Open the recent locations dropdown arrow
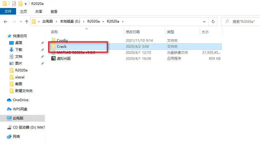The width and height of the screenshot is (260, 146). (21, 22)
